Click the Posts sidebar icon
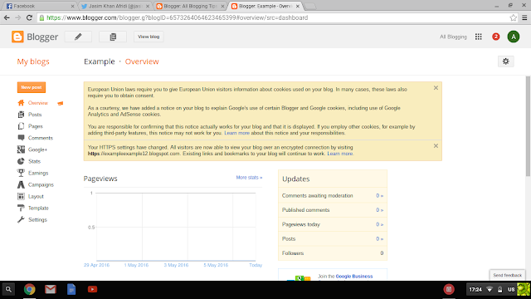This screenshot has height=299, width=531. (21, 115)
